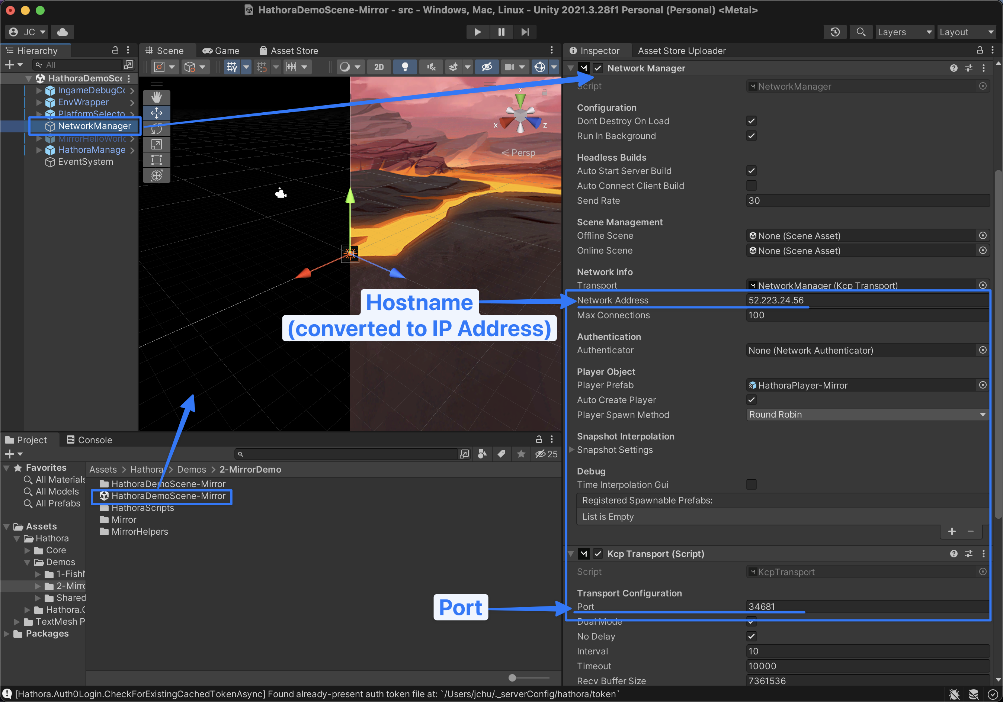1003x702 pixels.
Task: Open Network Manager presets icon
Action: tap(968, 68)
